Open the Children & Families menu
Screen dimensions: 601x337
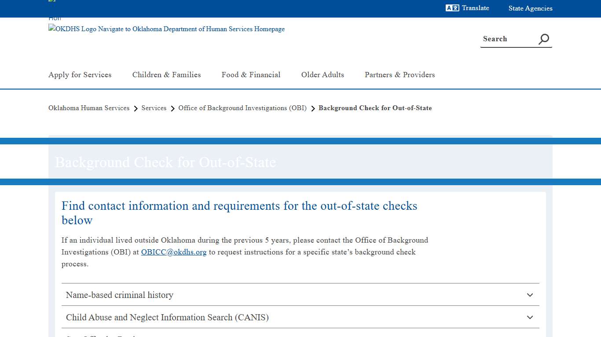tap(166, 75)
